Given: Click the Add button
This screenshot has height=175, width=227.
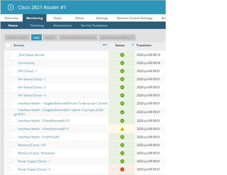Looking at the screenshot, I should pos(37,38).
